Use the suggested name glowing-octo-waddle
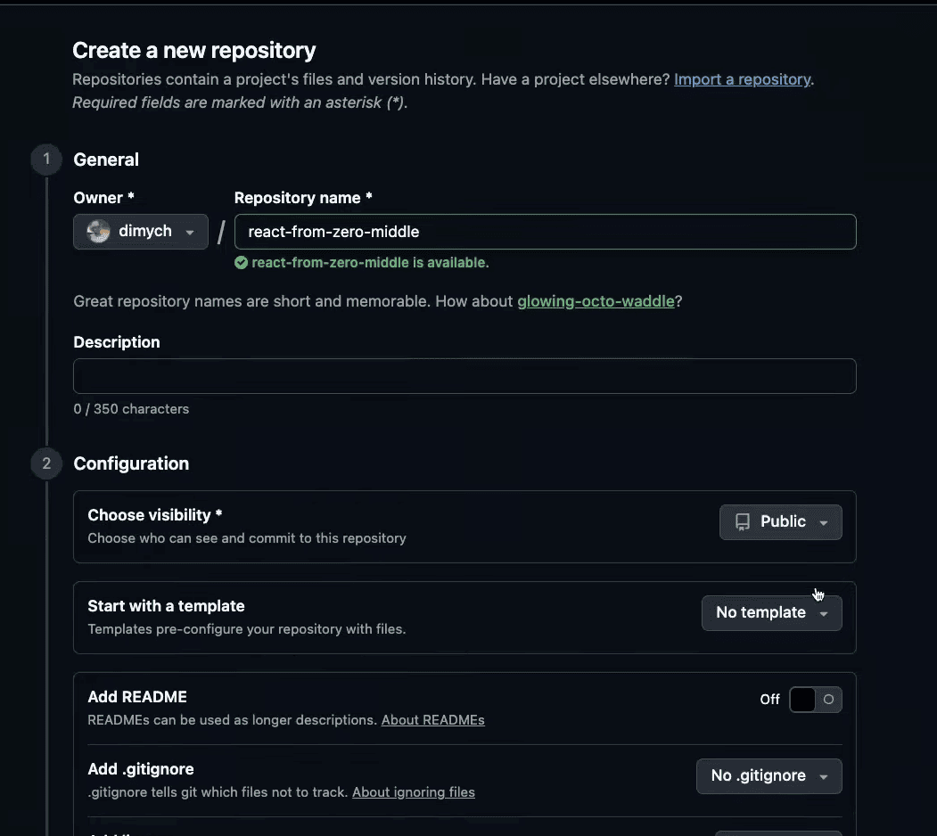Viewport: 937px width, 836px height. (x=596, y=301)
